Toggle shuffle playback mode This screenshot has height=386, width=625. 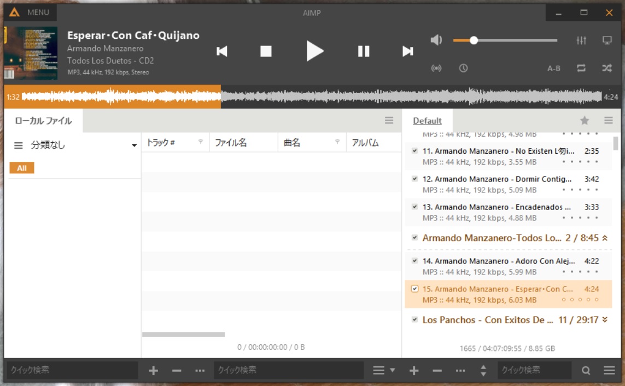(607, 68)
